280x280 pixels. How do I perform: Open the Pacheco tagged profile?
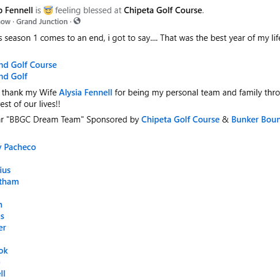[x=18, y=147]
